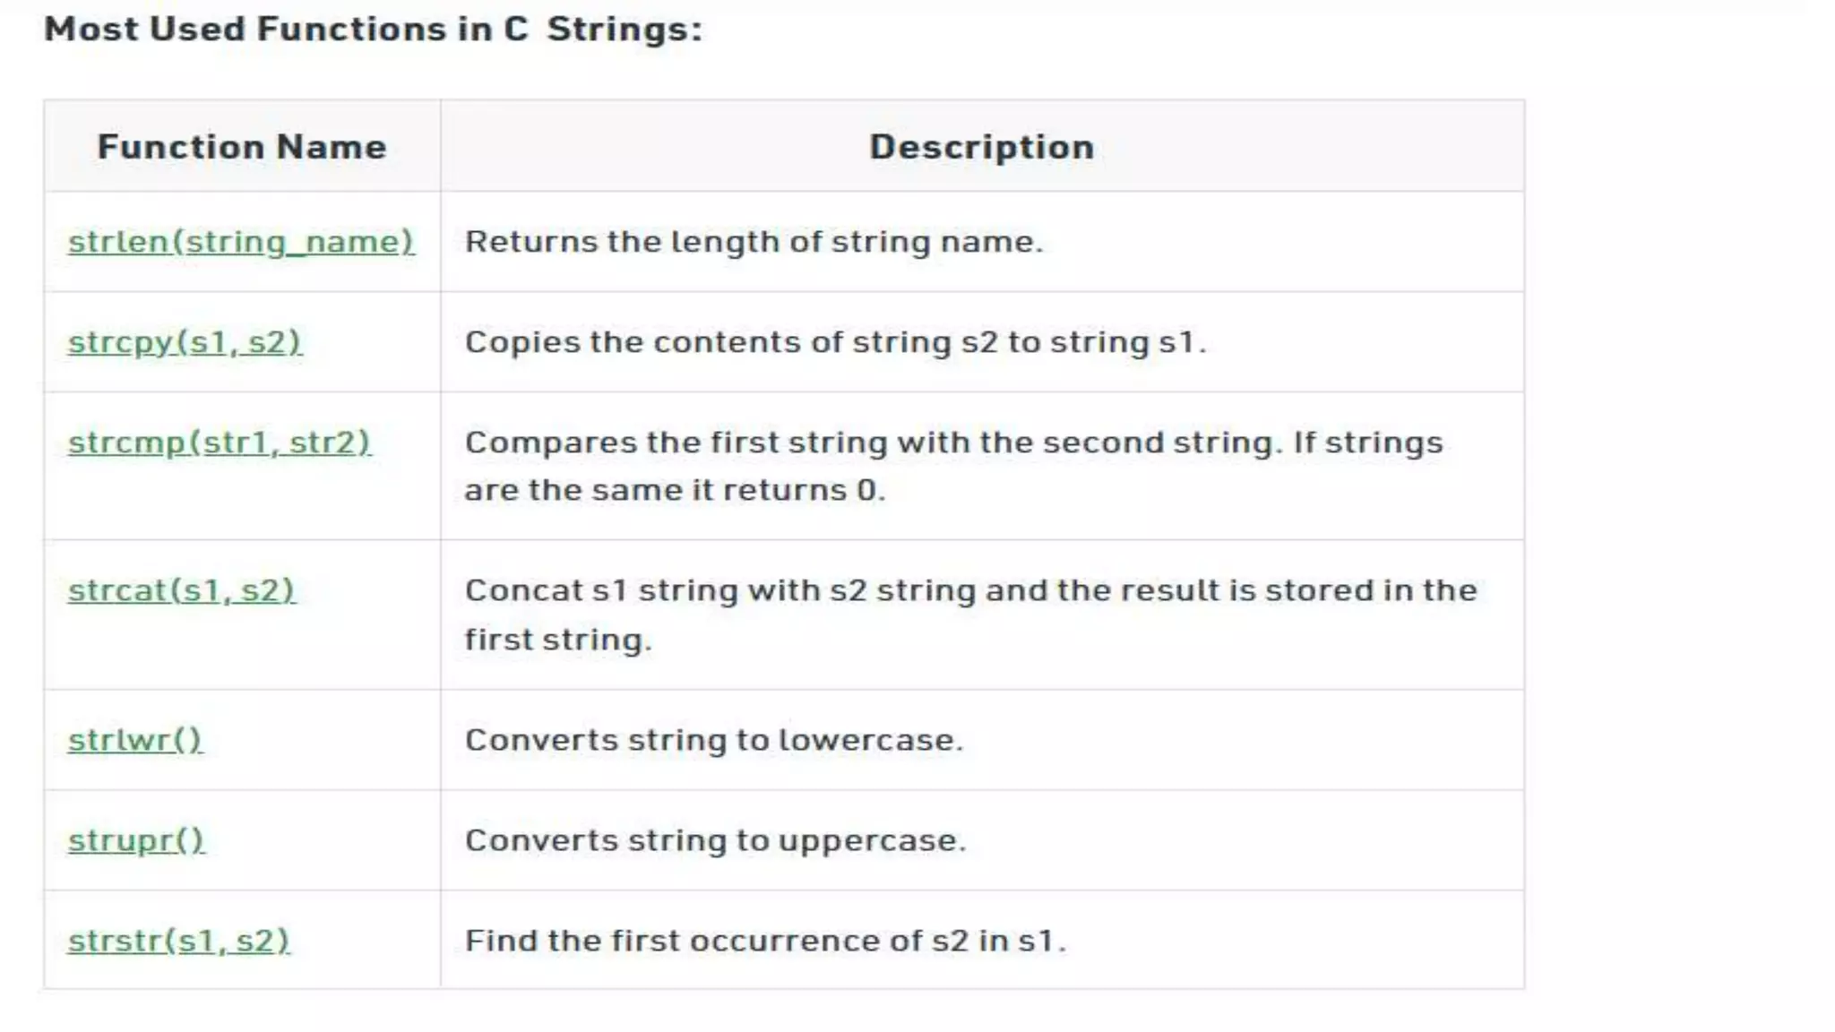Click the 'Returns the length of string name' text
This screenshot has height=1032, width=1835.
point(754,242)
